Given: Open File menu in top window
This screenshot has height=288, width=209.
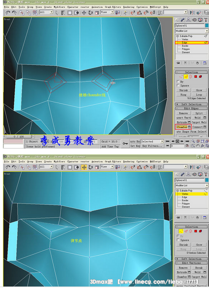Looking at the screenshot, I should coord(7,7).
